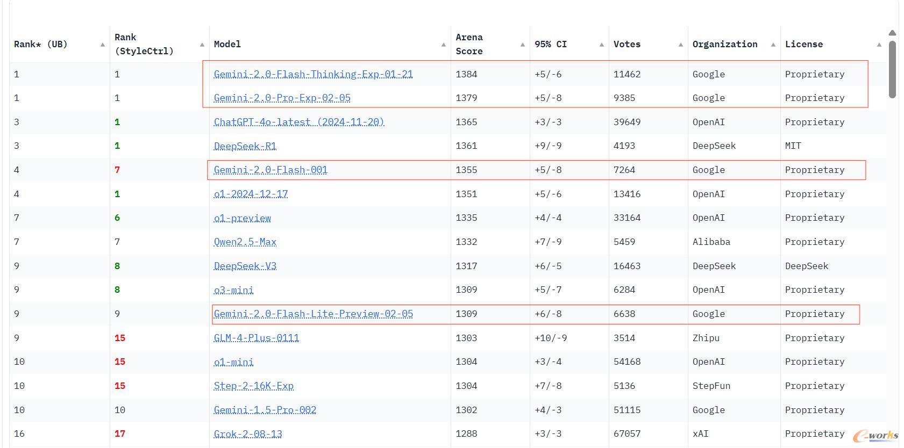
Task: Select the DeepSeek license cell for DeepSeek-V3
Action: [806, 266]
